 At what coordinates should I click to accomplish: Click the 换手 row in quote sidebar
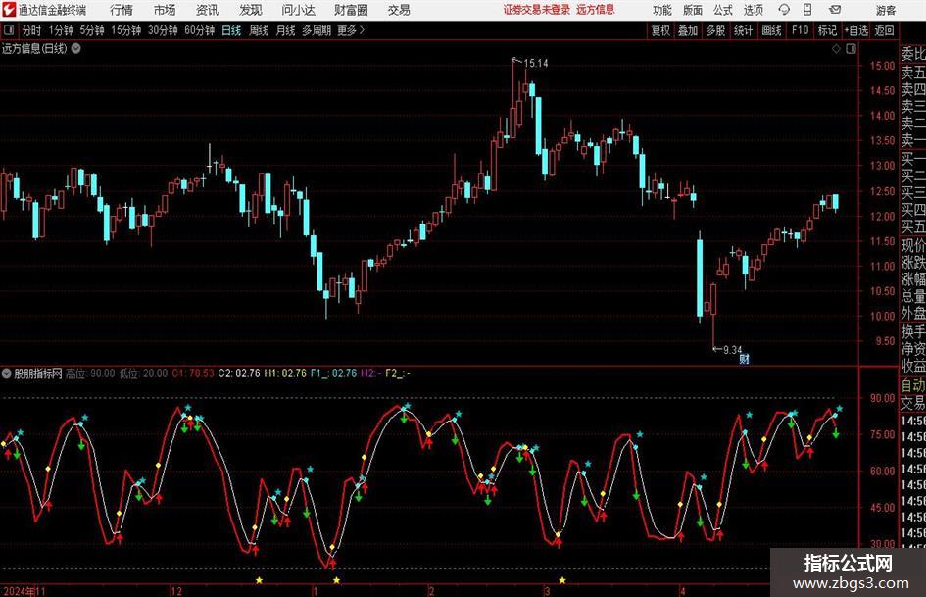pos(913,331)
